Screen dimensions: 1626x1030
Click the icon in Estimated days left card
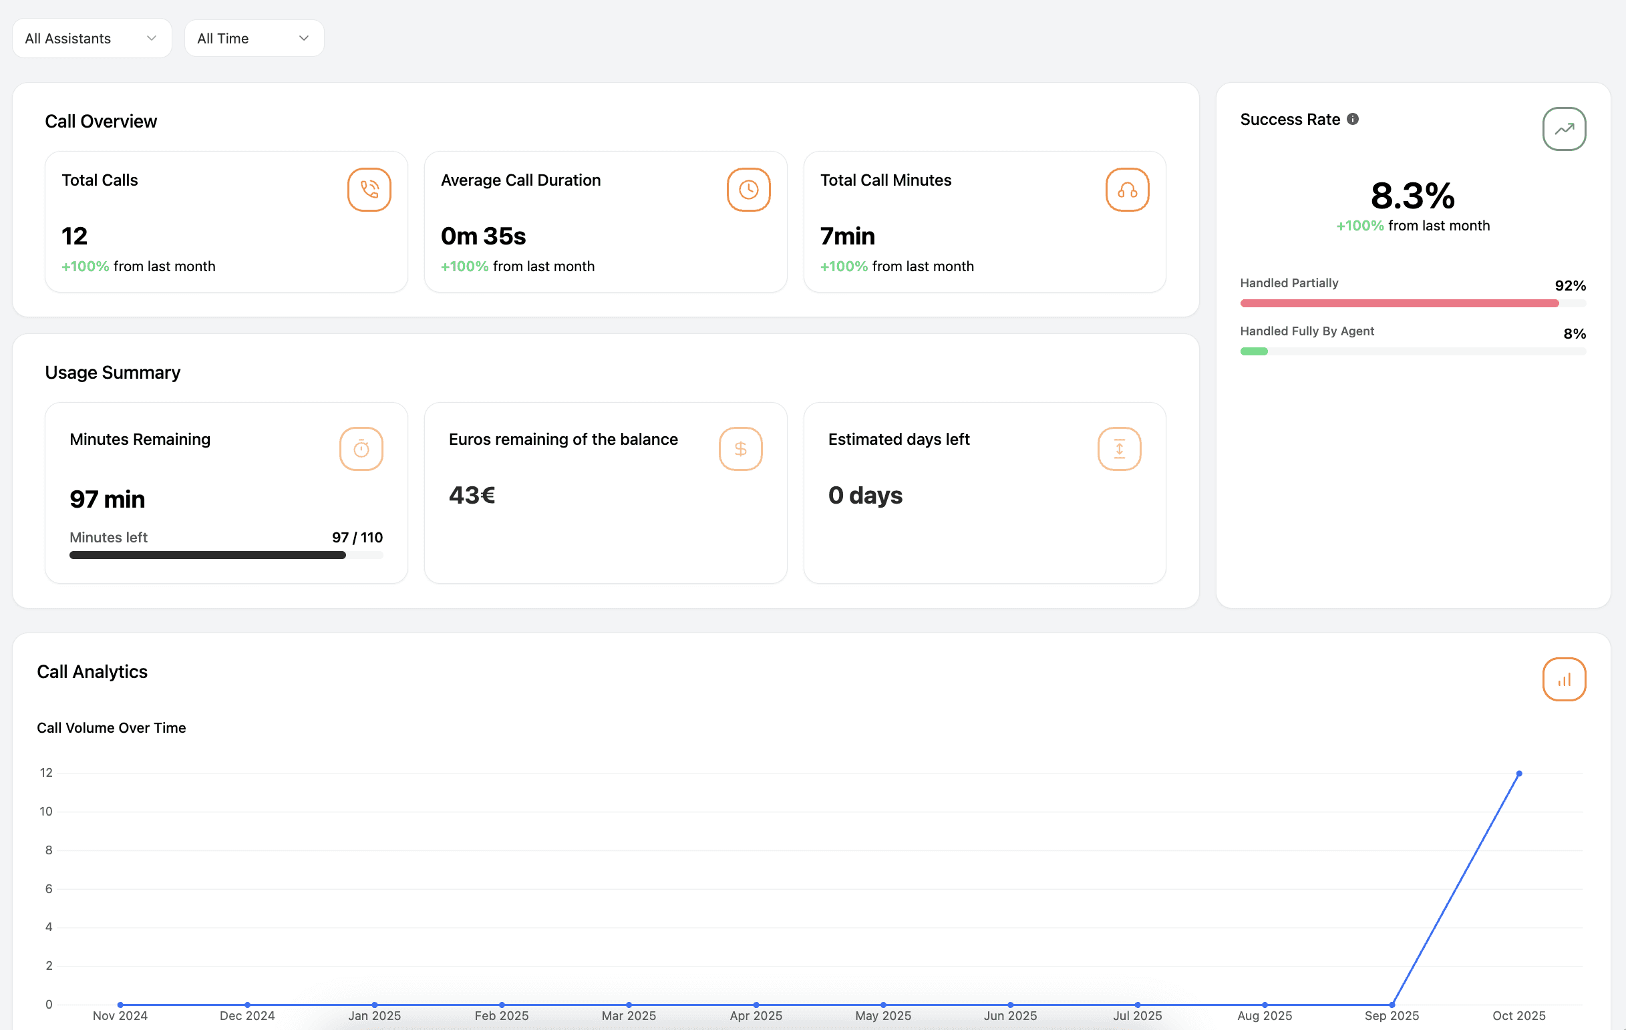point(1119,449)
